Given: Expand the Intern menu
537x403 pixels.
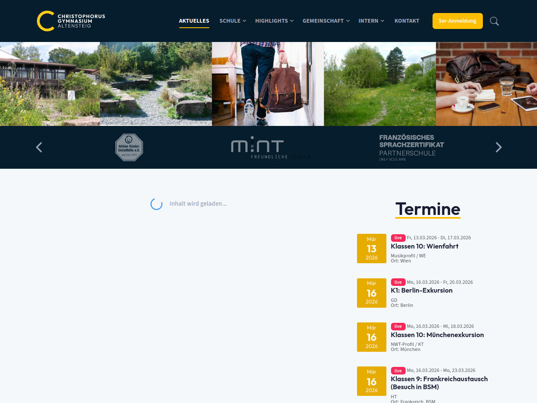Looking at the screenshot, I should [371, 21].
